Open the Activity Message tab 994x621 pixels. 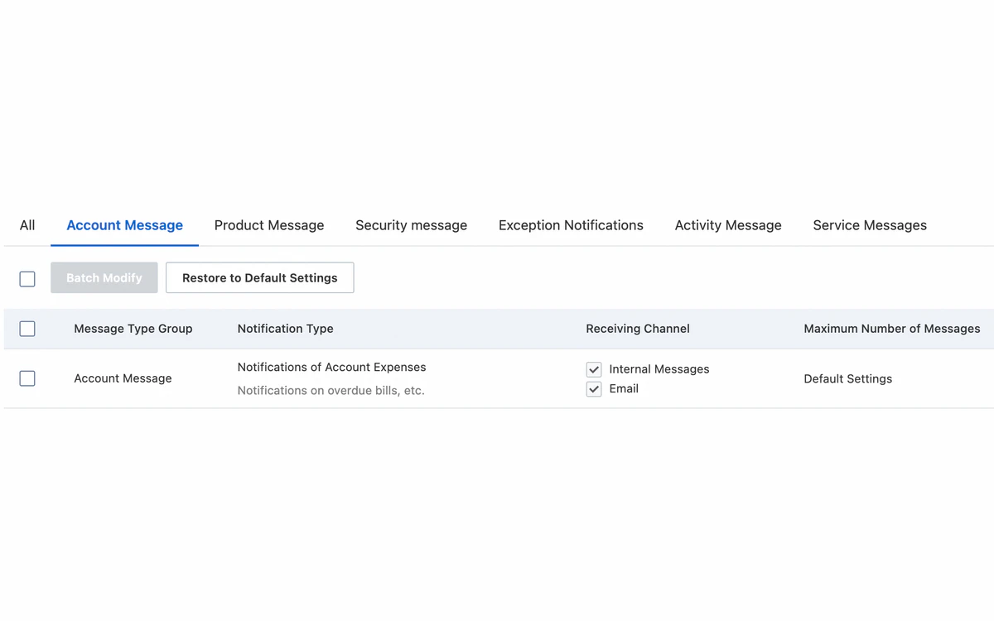pyautogui.click(x=728, y=225)
